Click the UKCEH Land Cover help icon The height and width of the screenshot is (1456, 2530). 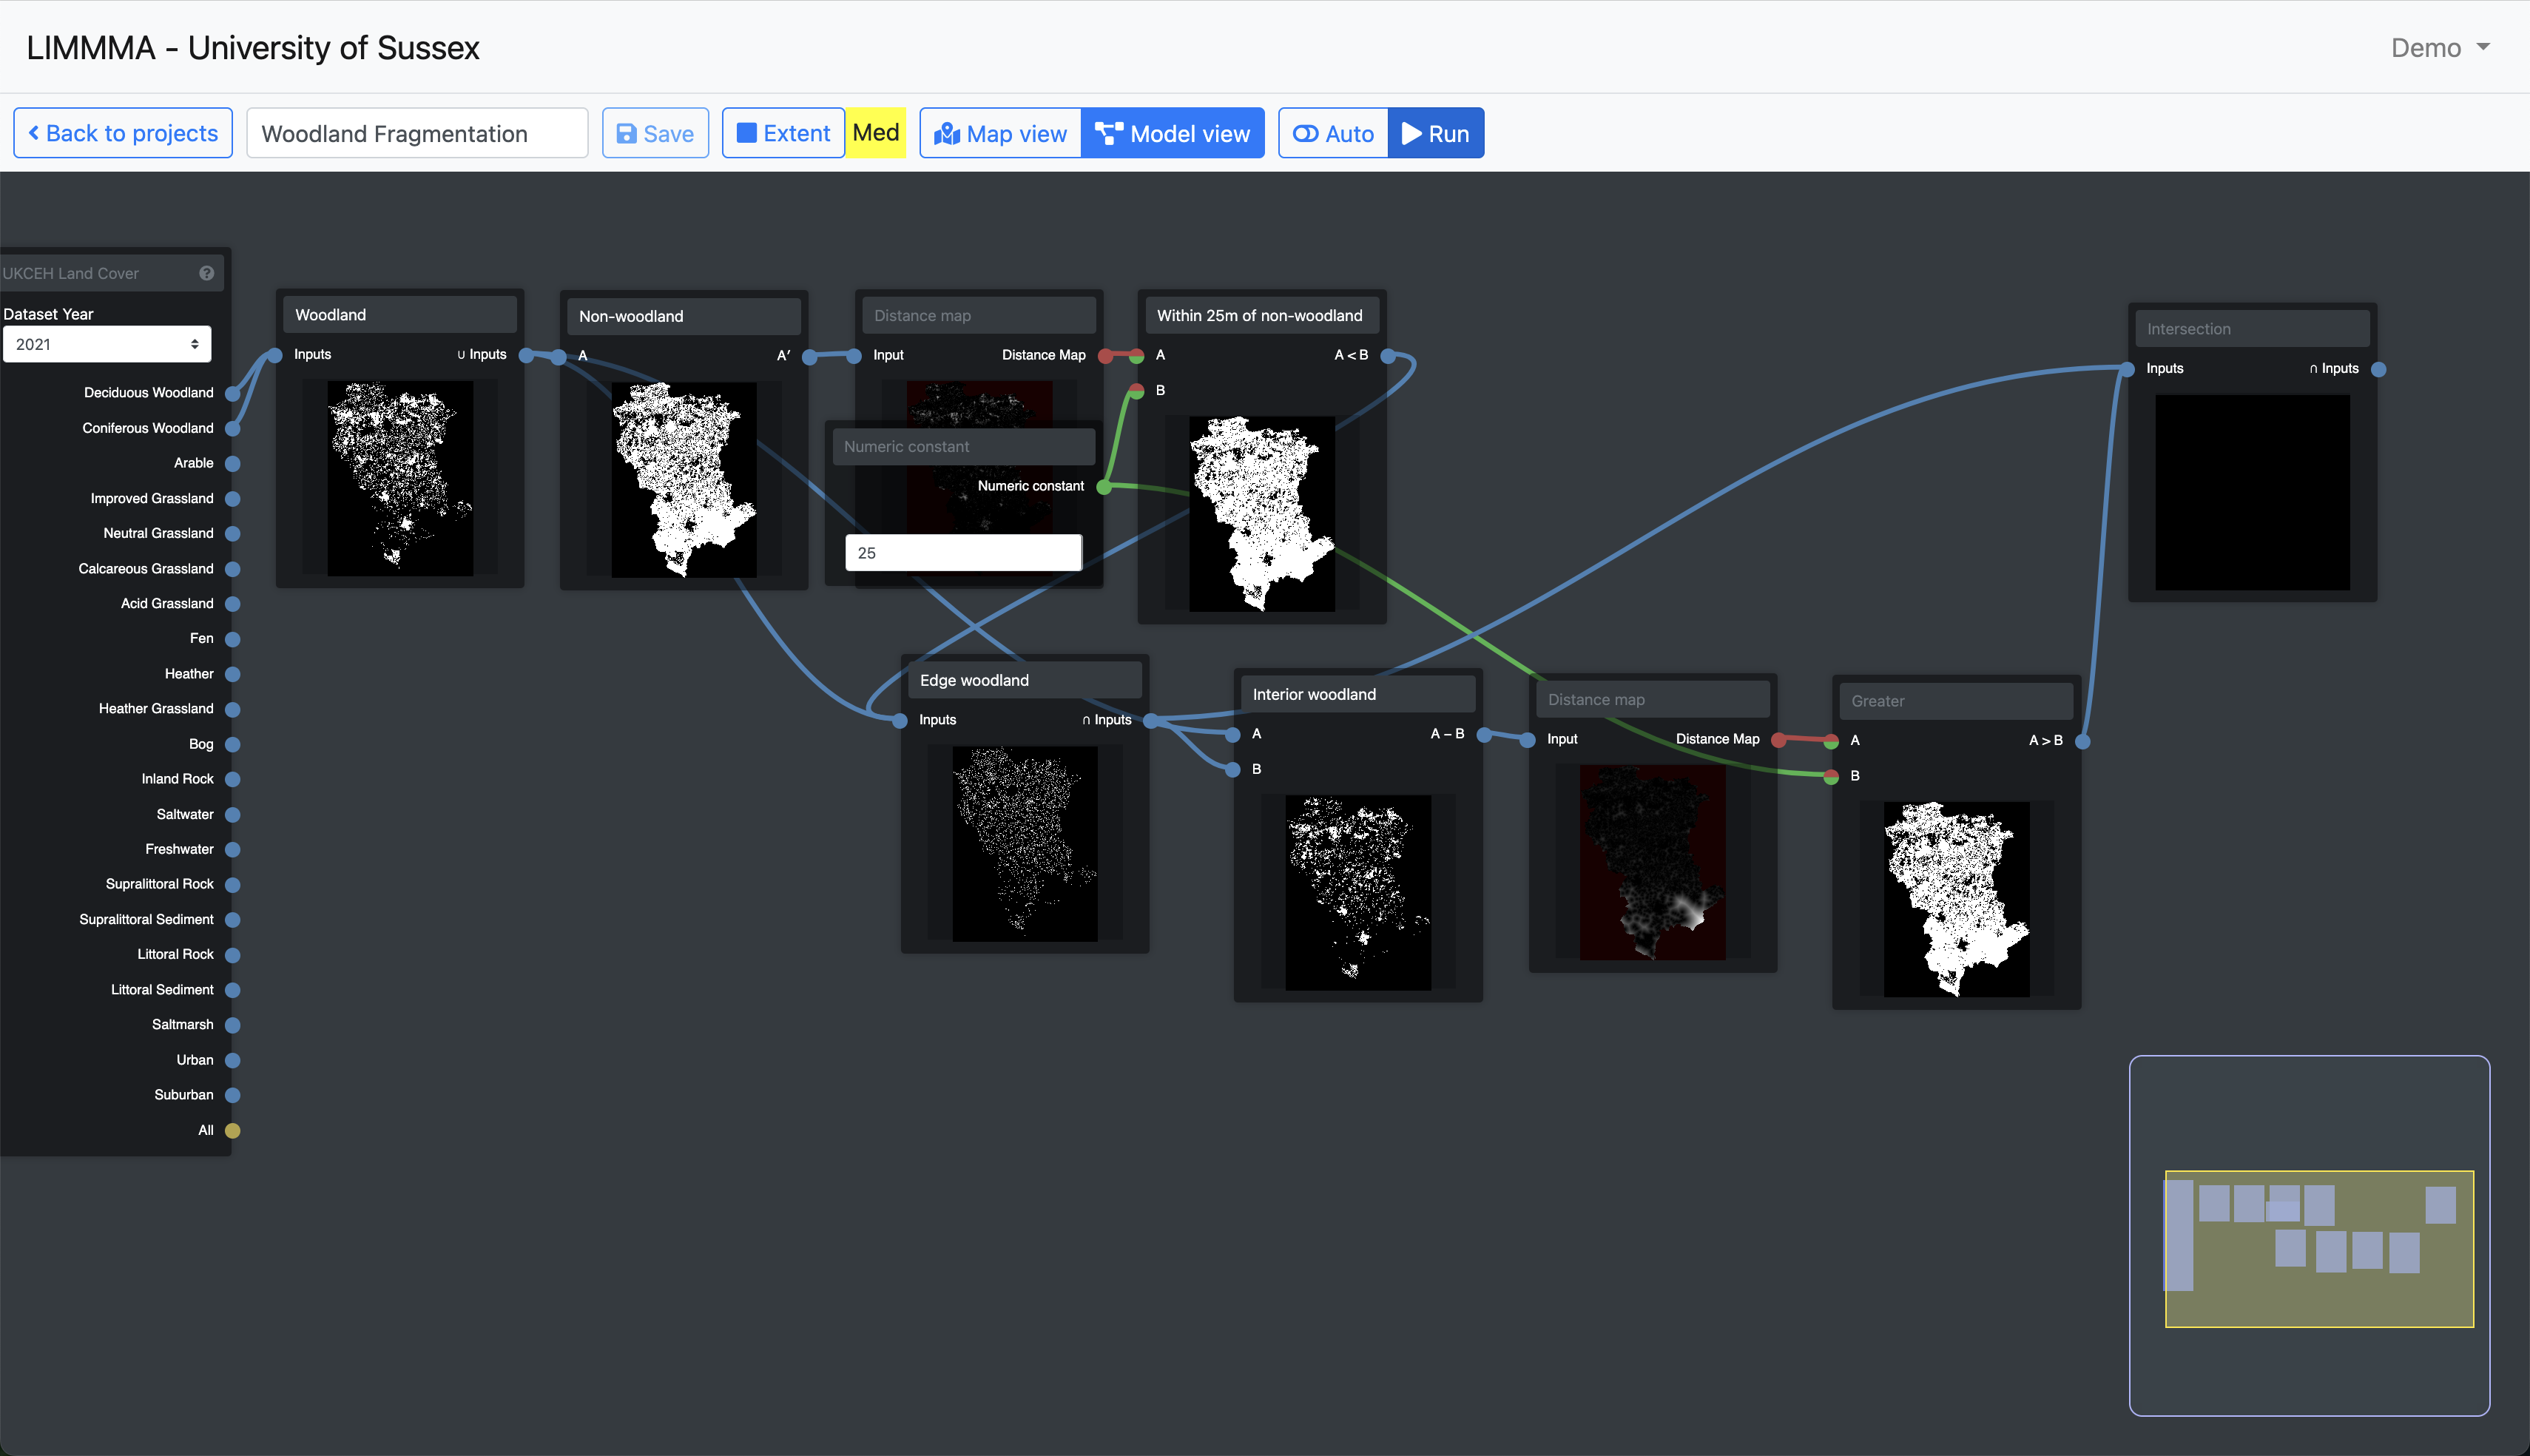[x=207, y=273]
